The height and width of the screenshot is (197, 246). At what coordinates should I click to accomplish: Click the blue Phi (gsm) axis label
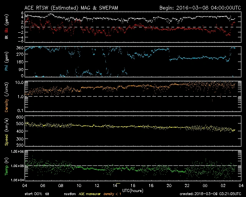[6, 62]
